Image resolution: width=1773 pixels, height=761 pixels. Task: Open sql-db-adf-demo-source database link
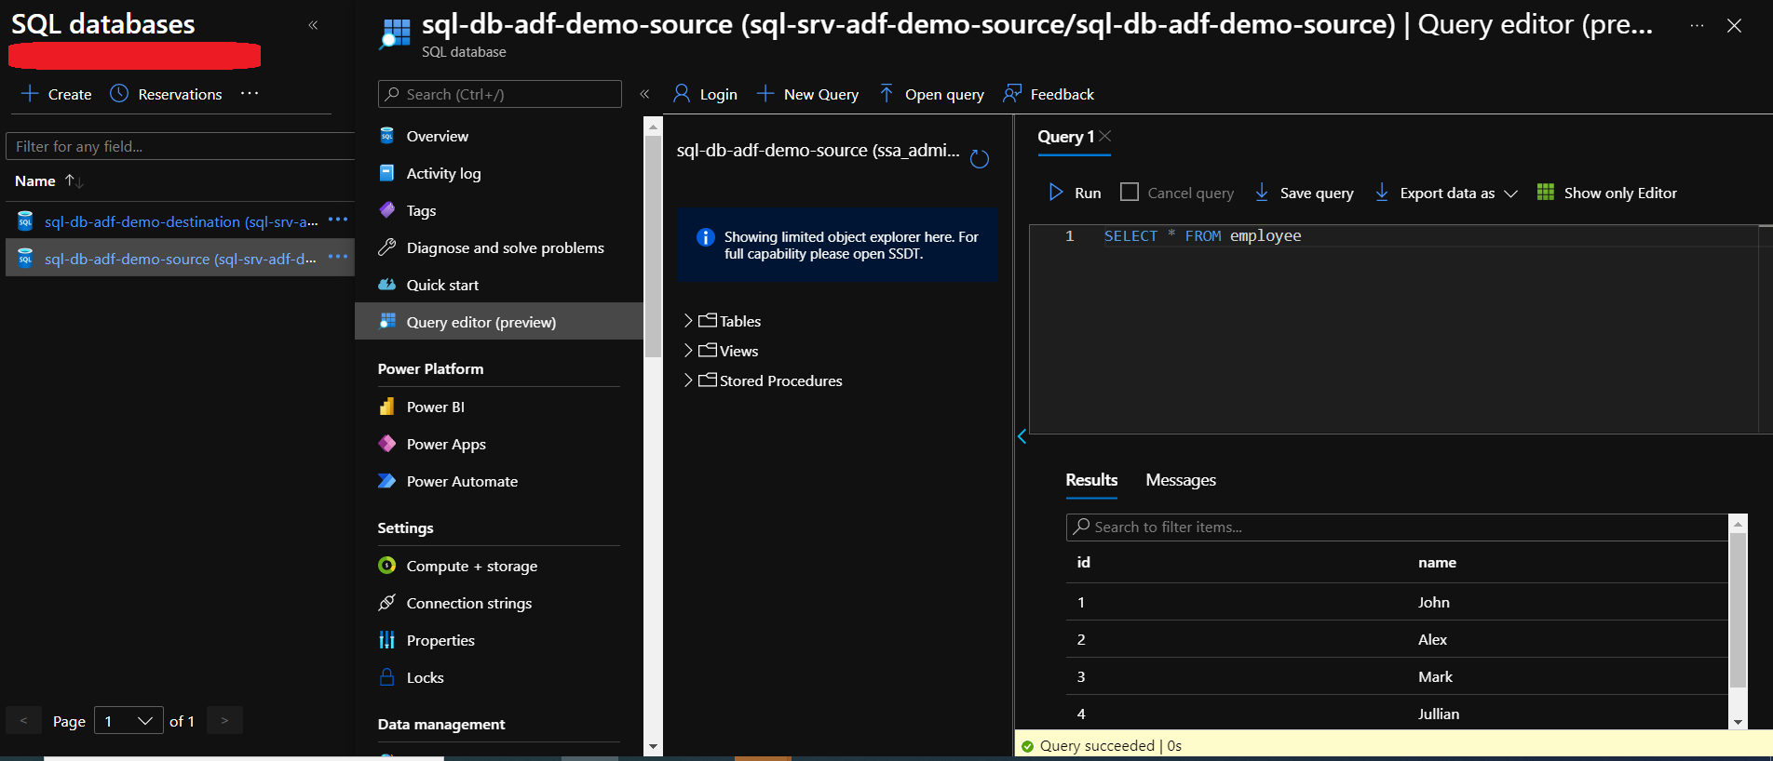tap(180, 259)
